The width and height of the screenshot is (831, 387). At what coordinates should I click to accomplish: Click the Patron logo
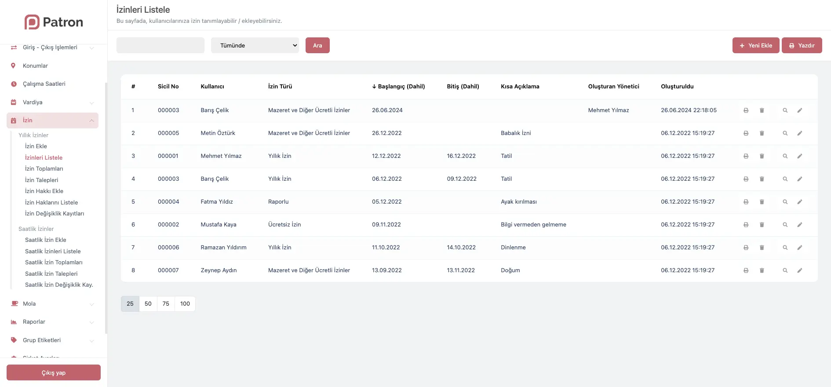click(x=54, y=22)
